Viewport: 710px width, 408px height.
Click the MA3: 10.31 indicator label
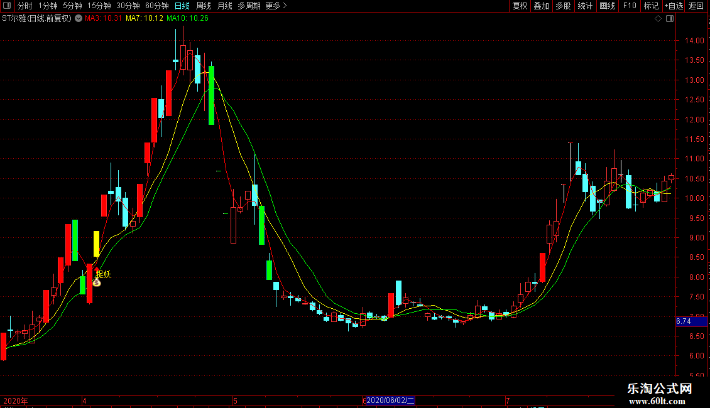coord(103,19)
